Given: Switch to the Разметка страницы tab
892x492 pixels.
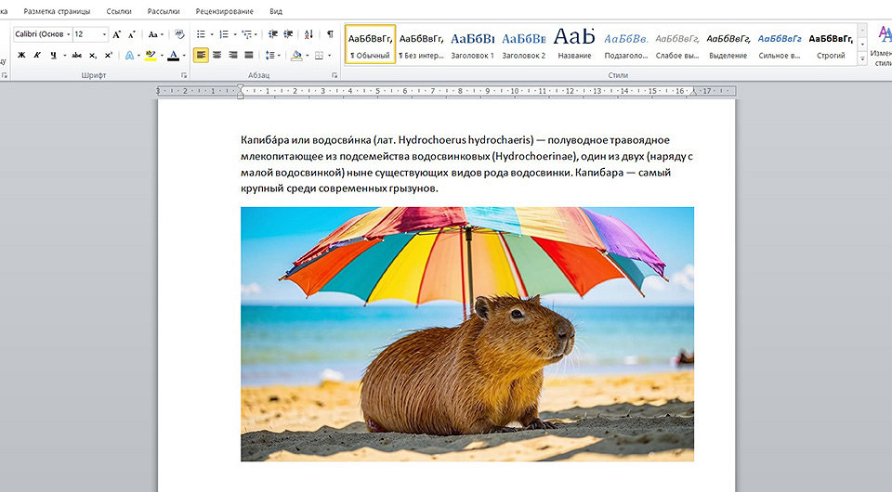Looking at the screenshot, I should tap(57, 11).
